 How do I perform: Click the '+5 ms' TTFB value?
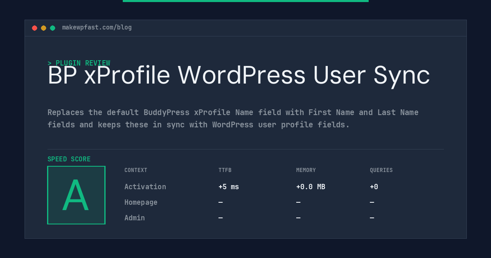pyautogui.click(x=229, y=187)
